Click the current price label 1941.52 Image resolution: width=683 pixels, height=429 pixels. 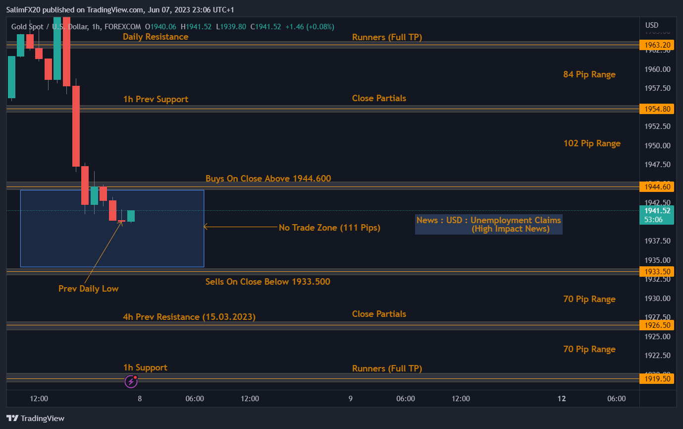(657, 211)
